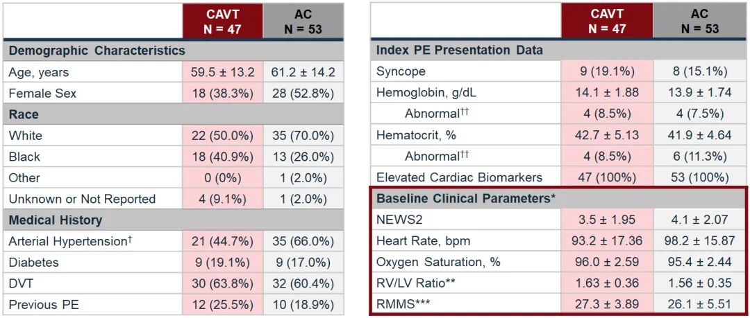Click the Previous PE row label
The image size is (750, 318).
point(43,305)
